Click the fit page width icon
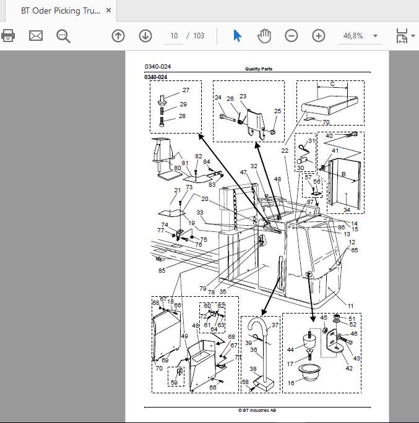 (402, 36)
